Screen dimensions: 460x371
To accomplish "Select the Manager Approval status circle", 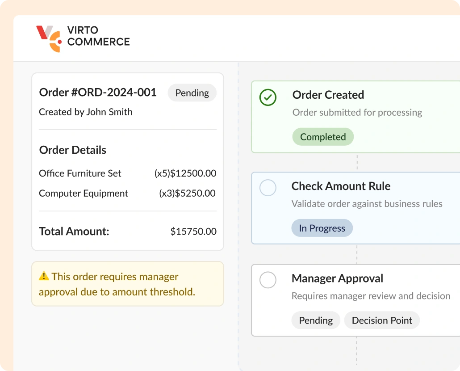I will coord(268,280).
